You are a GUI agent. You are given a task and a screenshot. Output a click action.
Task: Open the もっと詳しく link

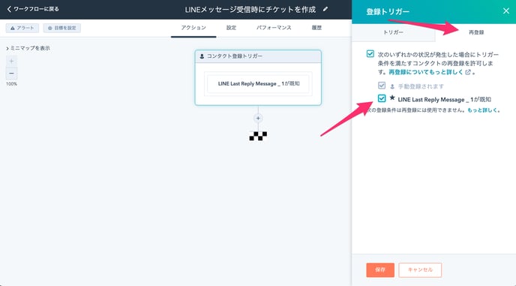482,110
